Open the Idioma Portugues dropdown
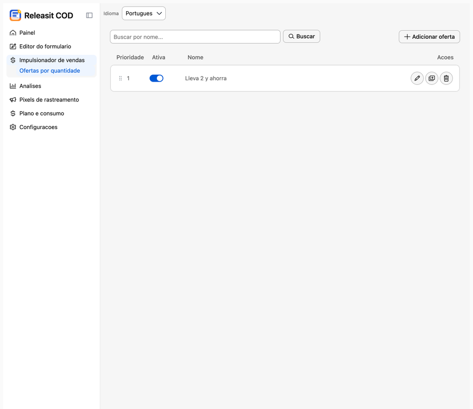The image size is (473, 409). coord(144,13)
